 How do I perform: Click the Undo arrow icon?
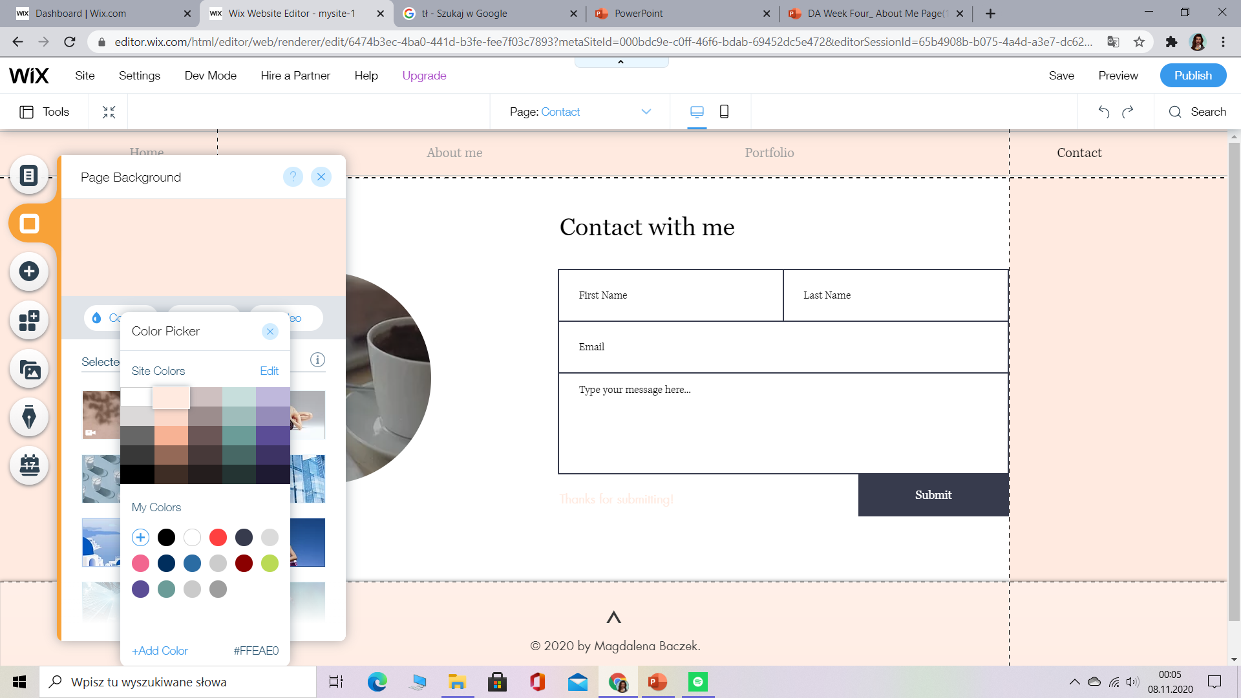coord(1104,112)
